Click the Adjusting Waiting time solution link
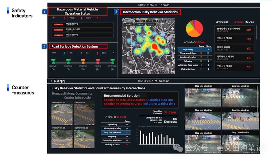This screenshot has height=159, width=272. tap(159, 104)
